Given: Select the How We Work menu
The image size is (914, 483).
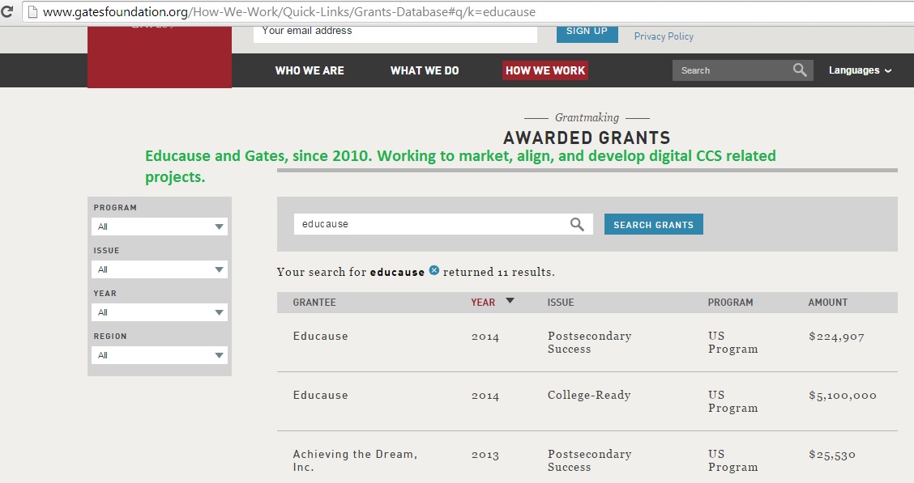Looking at the screenshot, I should pyautogui.click(x=545, y=70).
